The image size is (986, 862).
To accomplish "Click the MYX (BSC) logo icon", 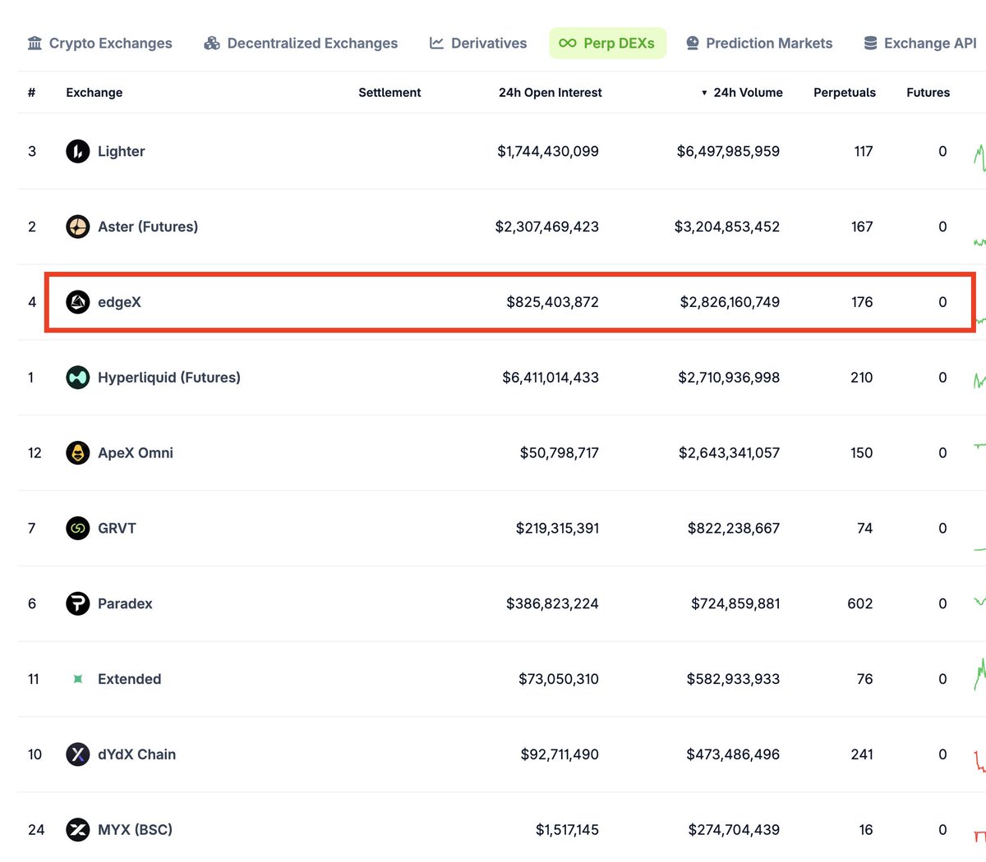I will 78,830.
